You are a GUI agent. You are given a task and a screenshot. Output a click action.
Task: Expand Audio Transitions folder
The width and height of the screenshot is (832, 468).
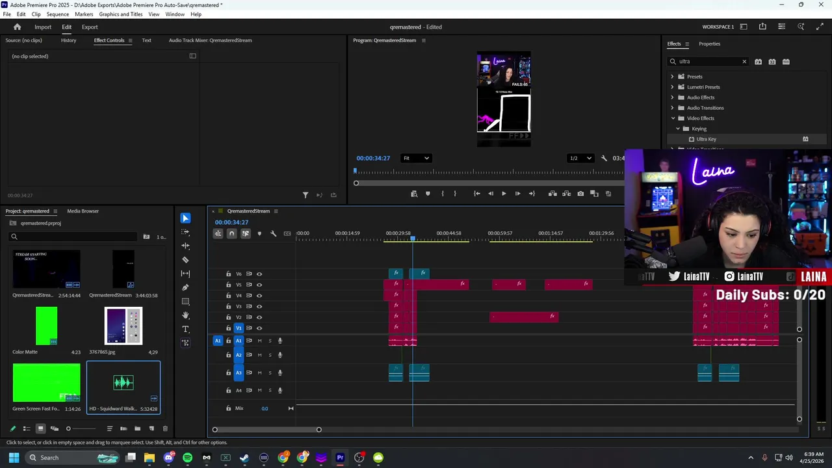(x=673, y=108)
